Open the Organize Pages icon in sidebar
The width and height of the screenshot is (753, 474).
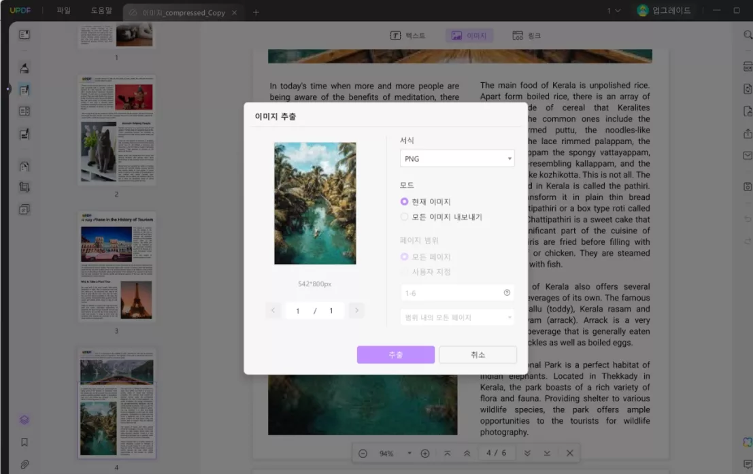click(x=24, y=112)
